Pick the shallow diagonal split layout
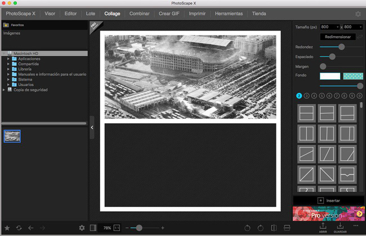 (306, 154)
